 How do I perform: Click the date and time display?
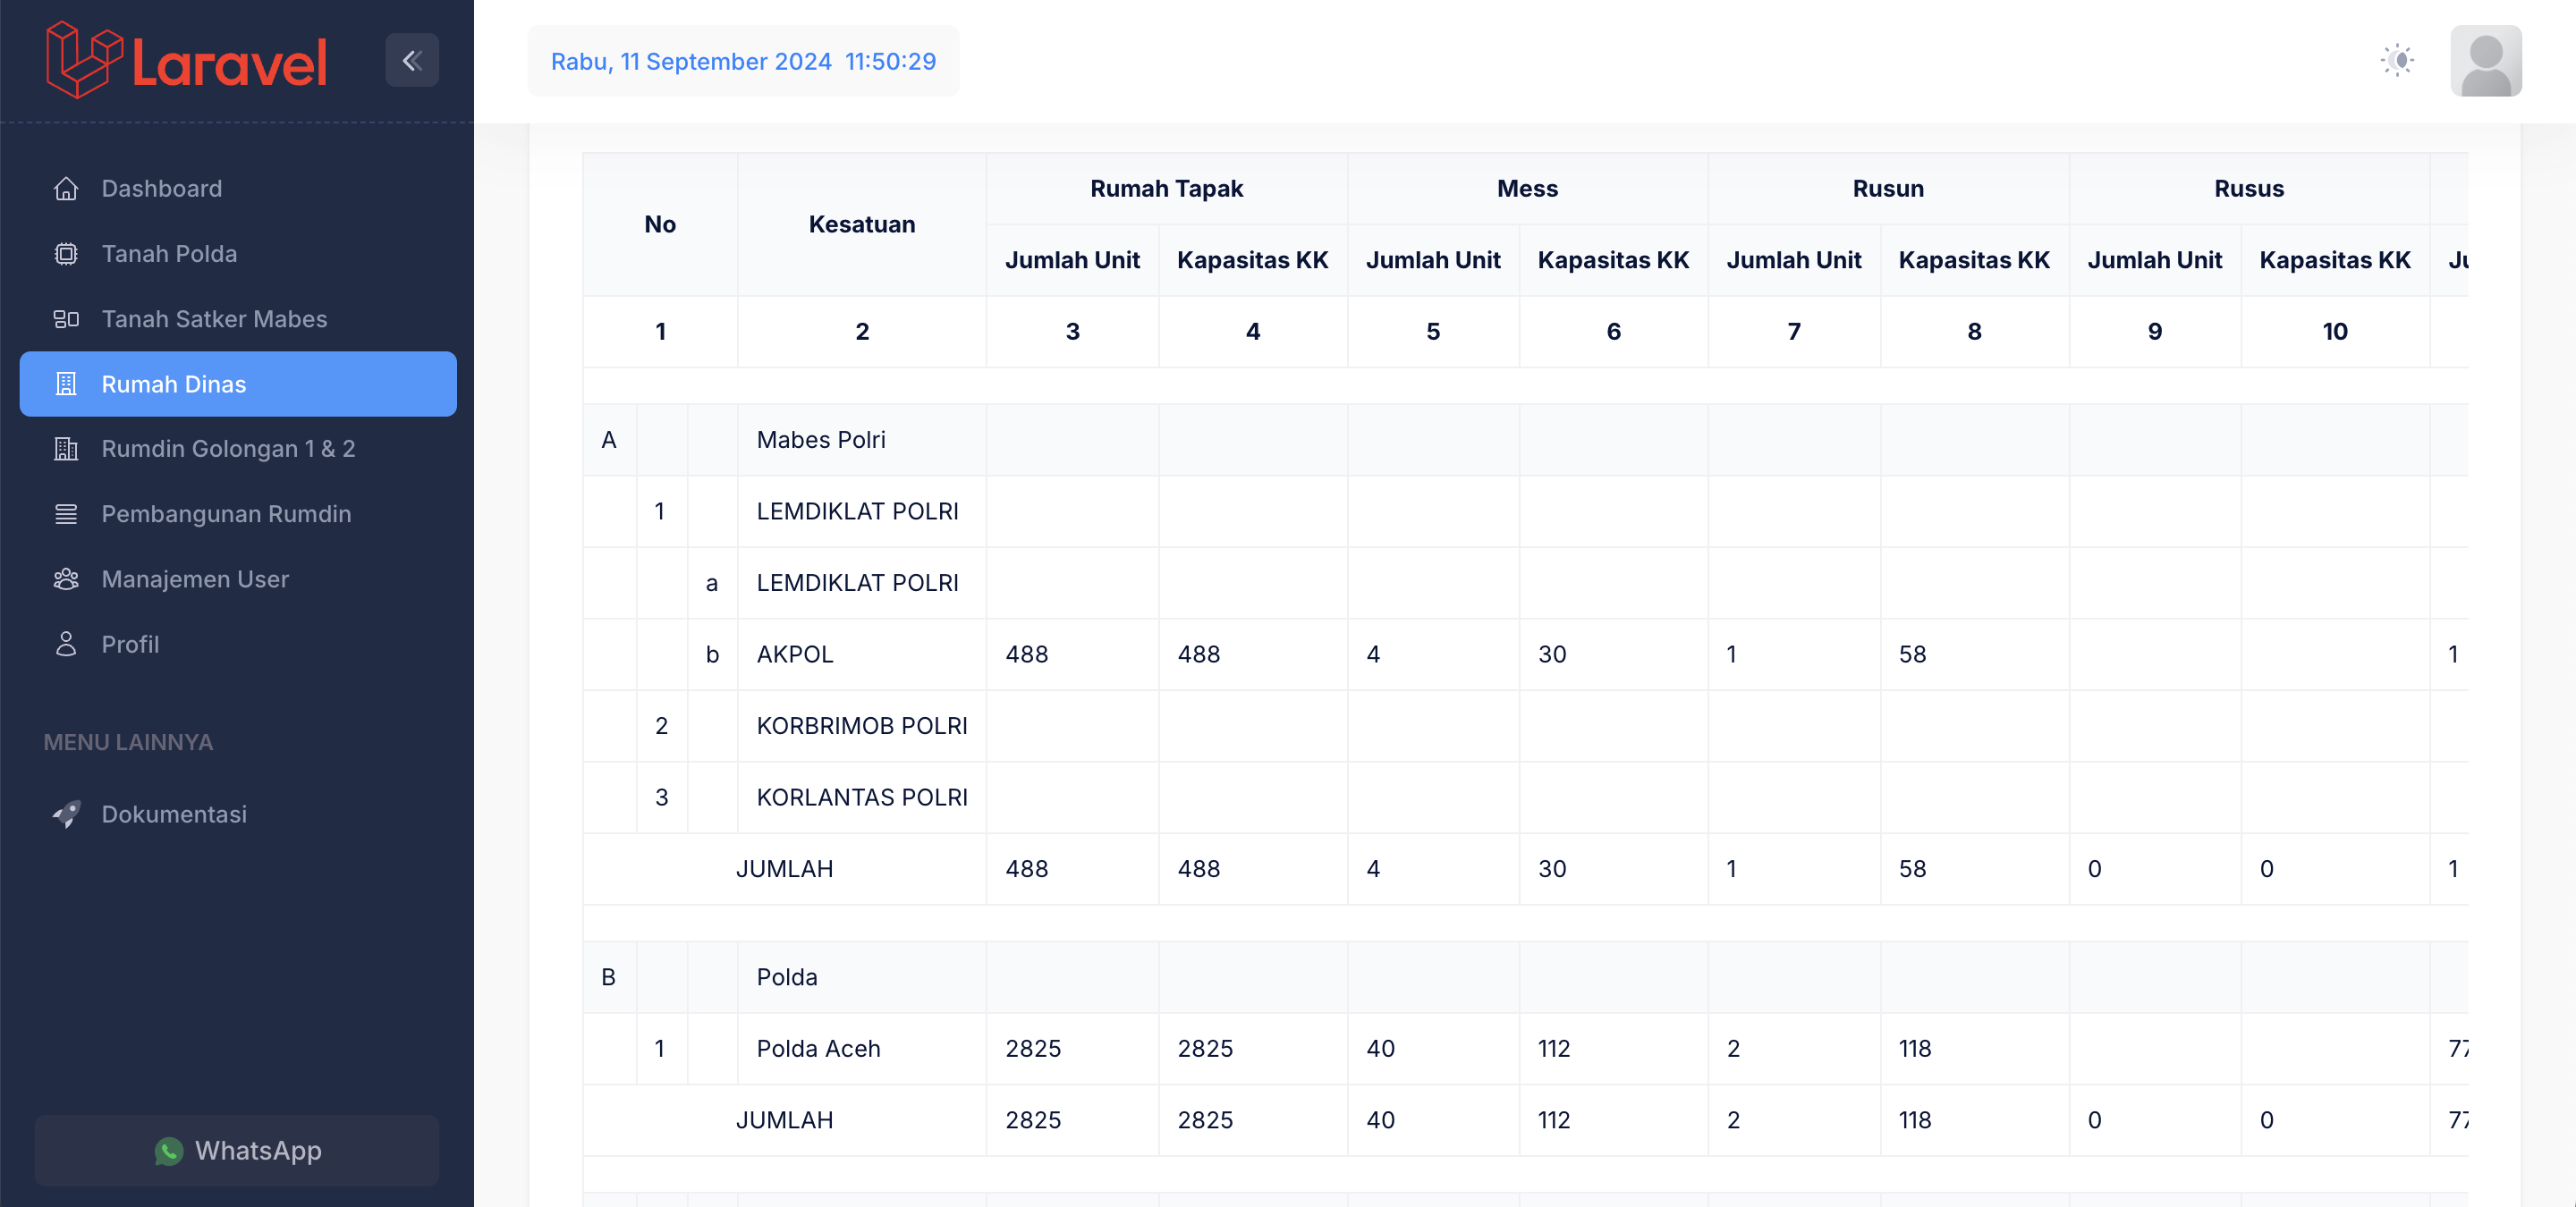[x=743, y=62]
